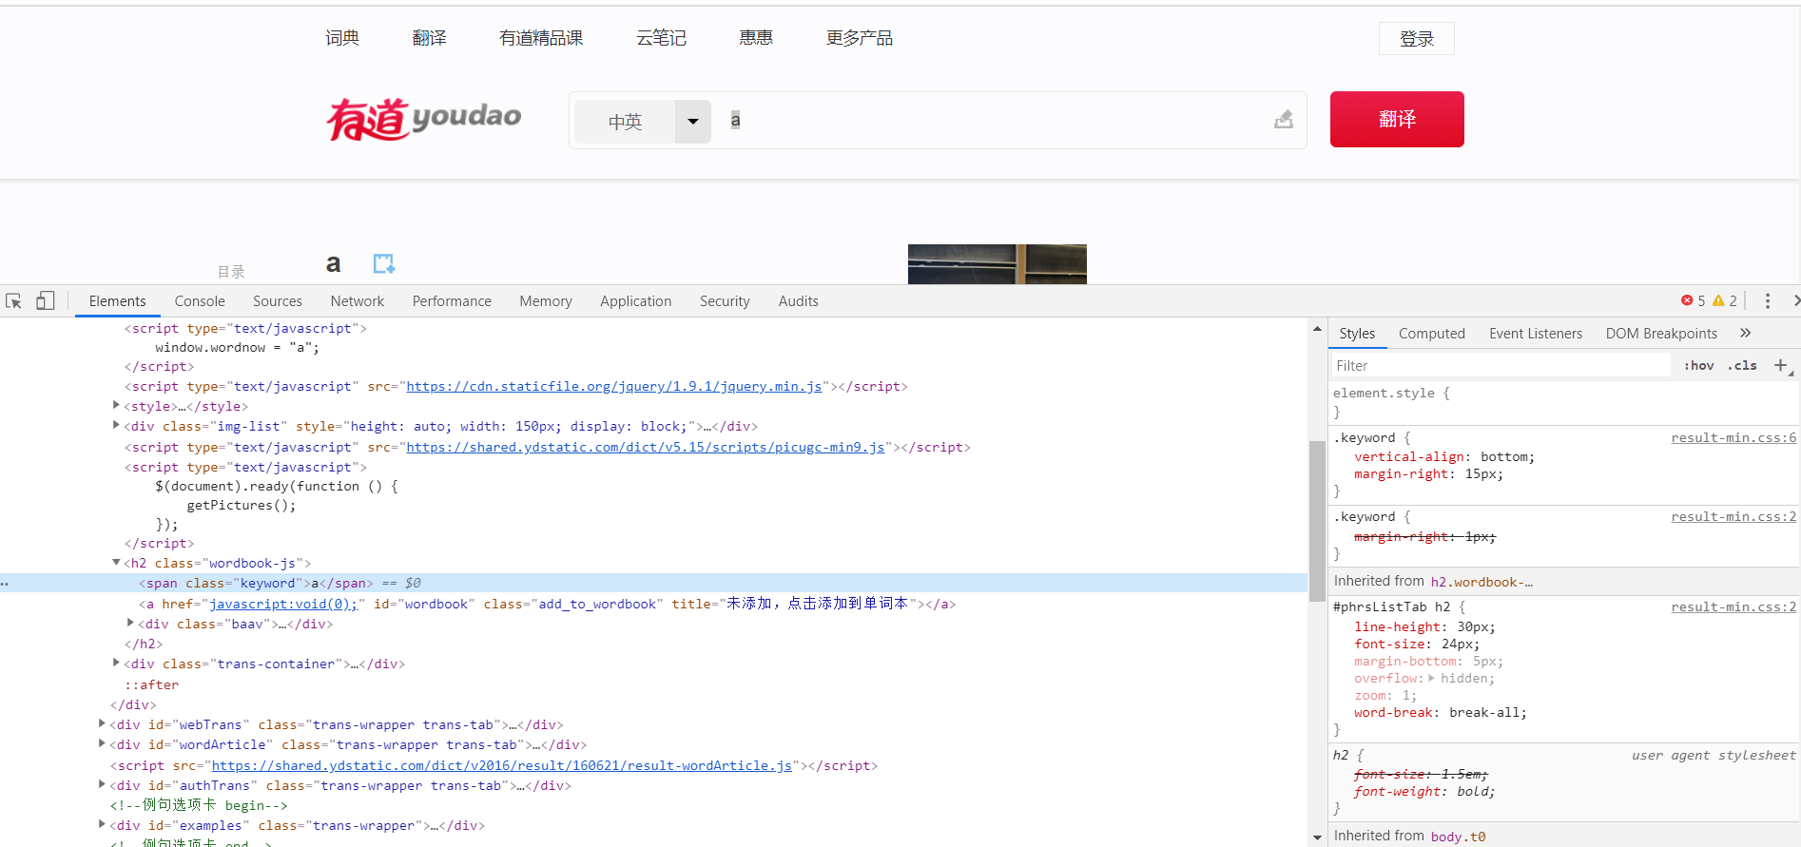
Task: Select the Styles tab
Action: 1357,334
